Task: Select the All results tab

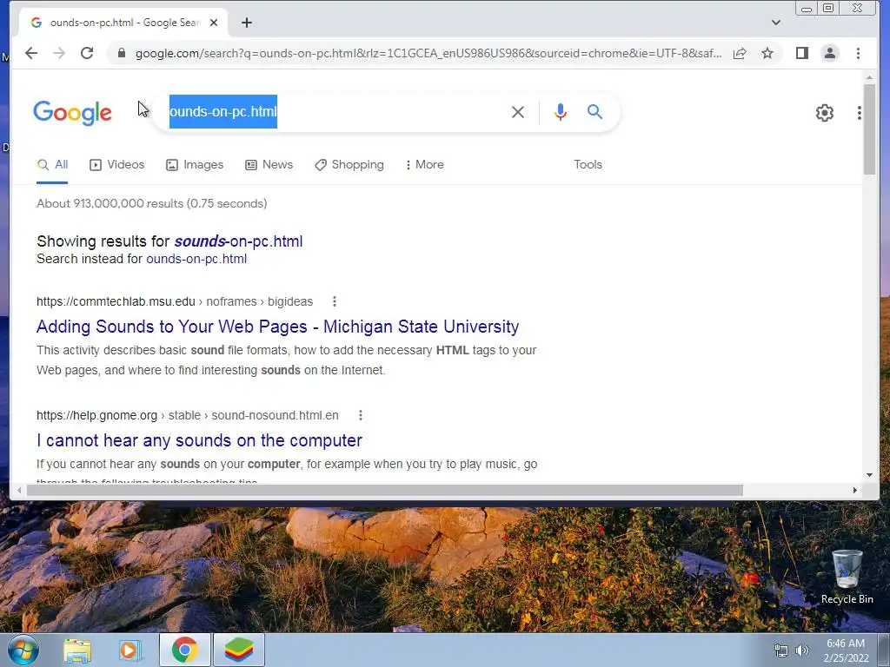Action: pos(52,164)
